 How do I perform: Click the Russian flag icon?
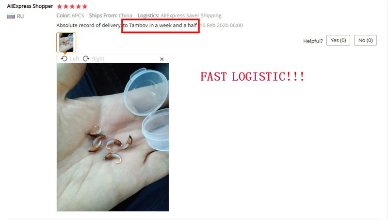point(11,16)
